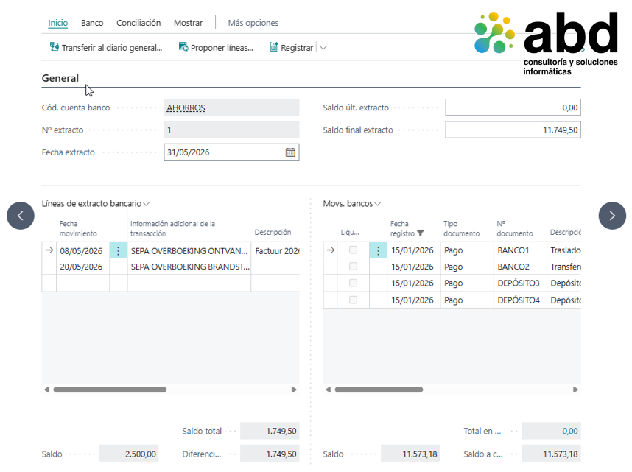Select the Factuur description cell
Viewport: 632px width, 472px height.
(x=275, y=250)
